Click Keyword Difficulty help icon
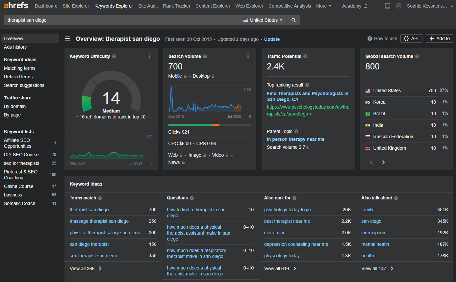 tap(114, 56)
